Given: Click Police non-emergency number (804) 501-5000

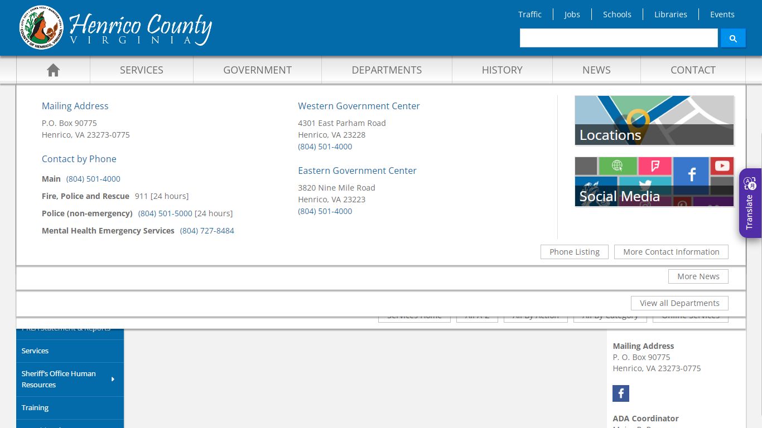Looking at the screenshot, I should pyautogui.click(x=165, y=213).
